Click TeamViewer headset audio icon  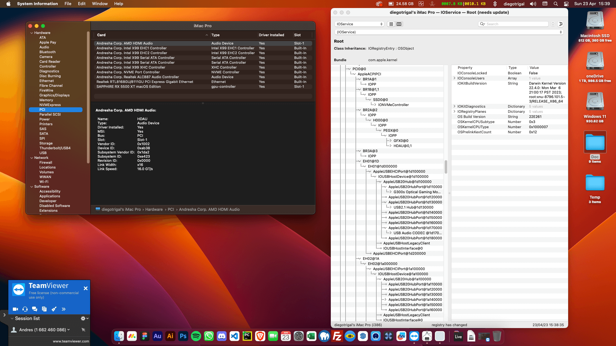(x=25, y=309)
